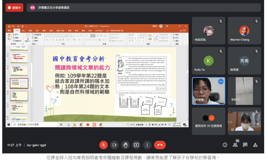This screenshot has height=163, width=268.
Task: Open meeting details info icon
Action: 225,145
